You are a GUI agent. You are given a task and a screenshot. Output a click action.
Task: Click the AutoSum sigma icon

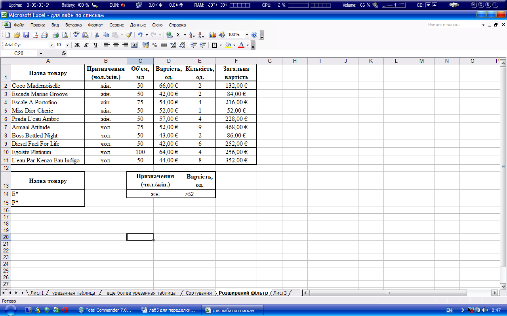pos(179,35)
